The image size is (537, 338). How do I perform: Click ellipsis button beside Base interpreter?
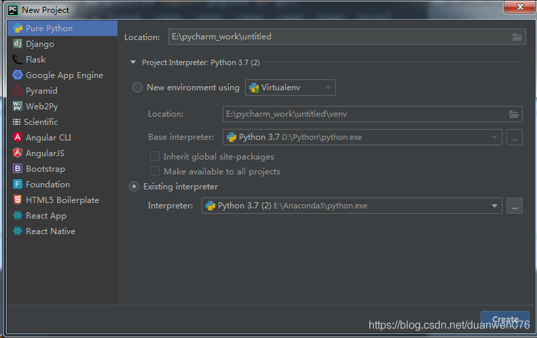coord(515,137)
